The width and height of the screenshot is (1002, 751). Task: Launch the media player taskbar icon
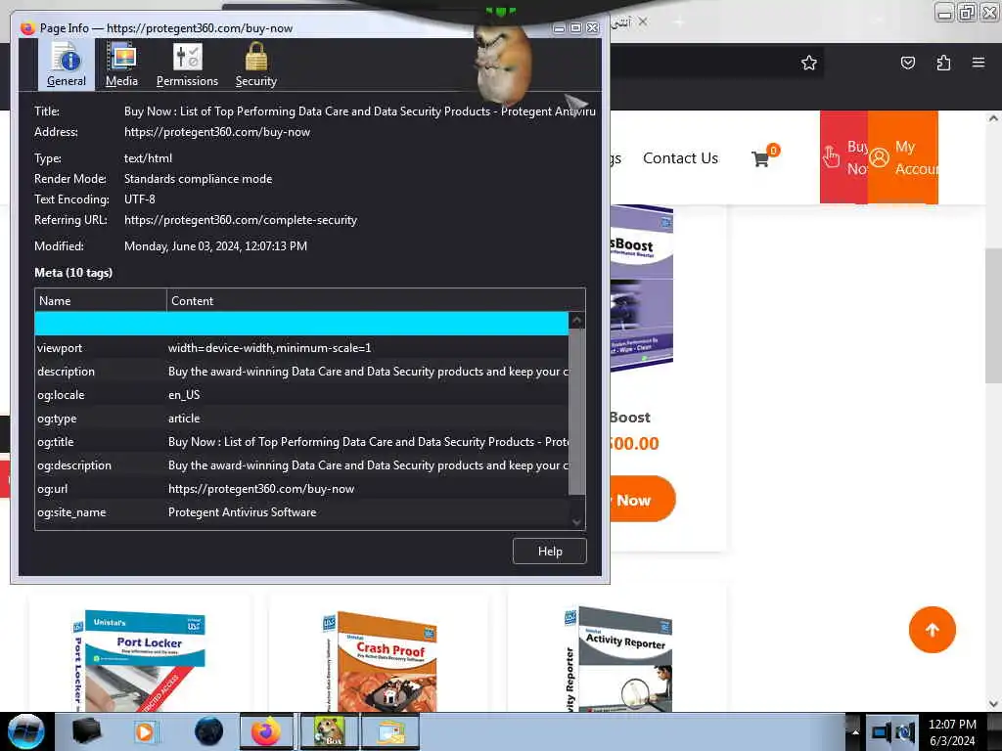[x=145, y=731]
